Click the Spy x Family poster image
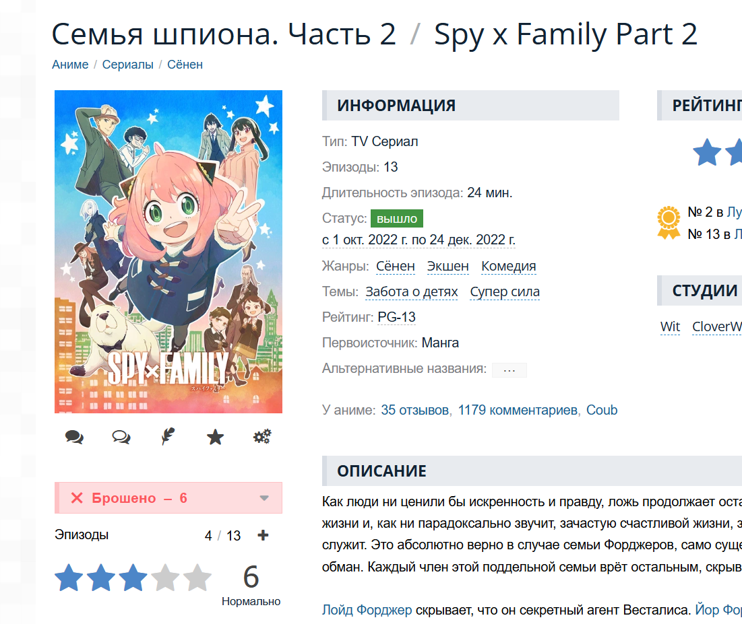Image resolution: width=742 pixels, height=624 pixels. coord(168,251)
